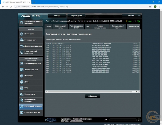This screenshot has height=125, width=162.
Task: View the site security info icon
Action: tap(16, 7)
